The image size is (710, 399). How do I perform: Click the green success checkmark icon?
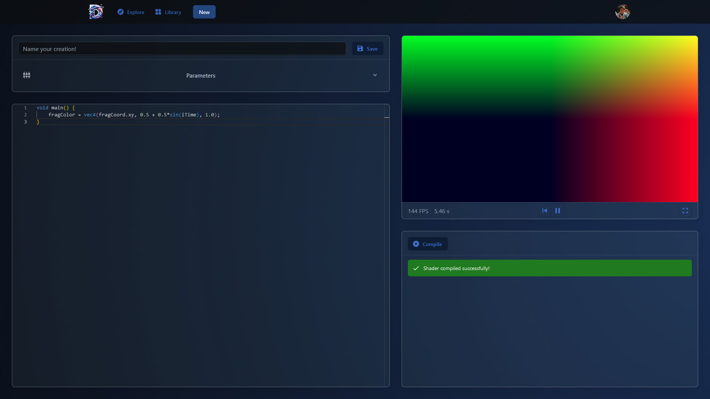coord(416,268)
